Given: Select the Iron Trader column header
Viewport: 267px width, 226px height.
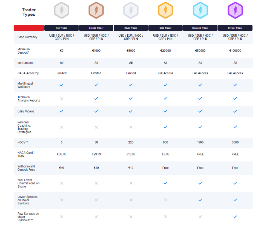Looking at the screenshot, I should tap(61, 28).
